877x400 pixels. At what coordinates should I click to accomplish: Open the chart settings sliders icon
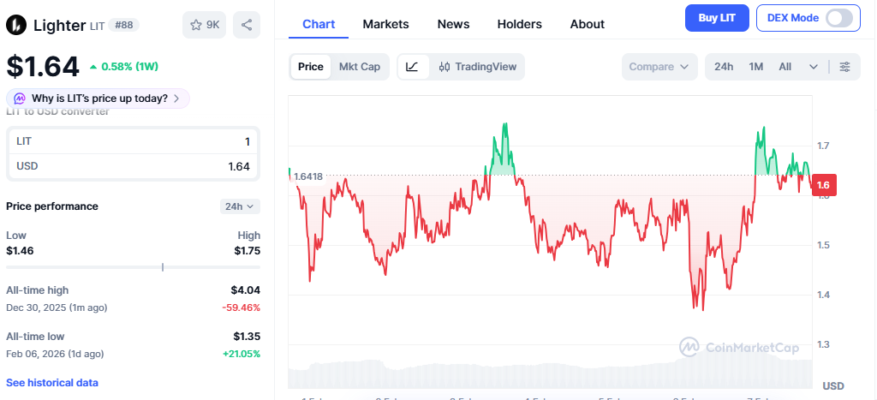coord(844,67)
